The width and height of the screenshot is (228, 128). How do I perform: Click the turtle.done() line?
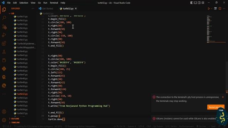pyautogui.click(x=57, y=119)
